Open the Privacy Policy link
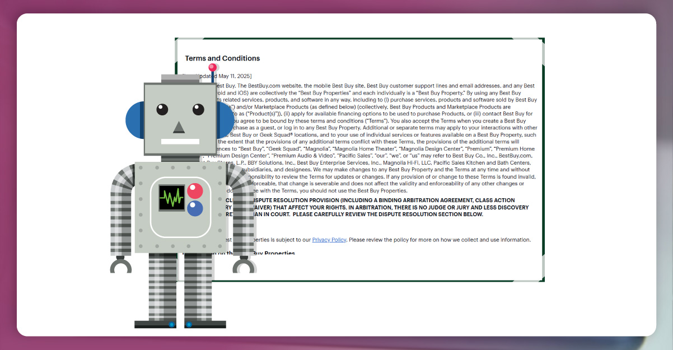The height and width of the screenshot is (350, 673). pyautogui.click(x=329, y=240)
